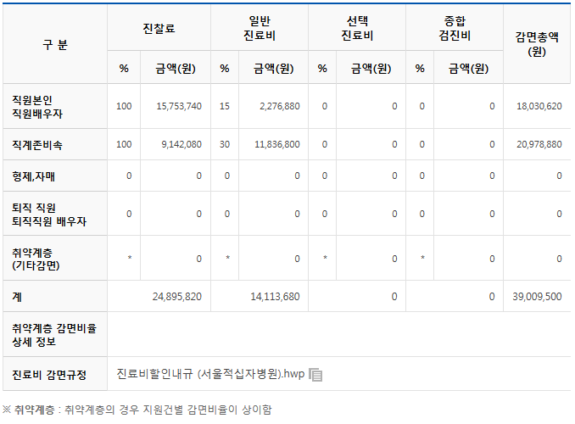
Task: Click the 진료비 감면규정 label
Action: tap(49, 375)
